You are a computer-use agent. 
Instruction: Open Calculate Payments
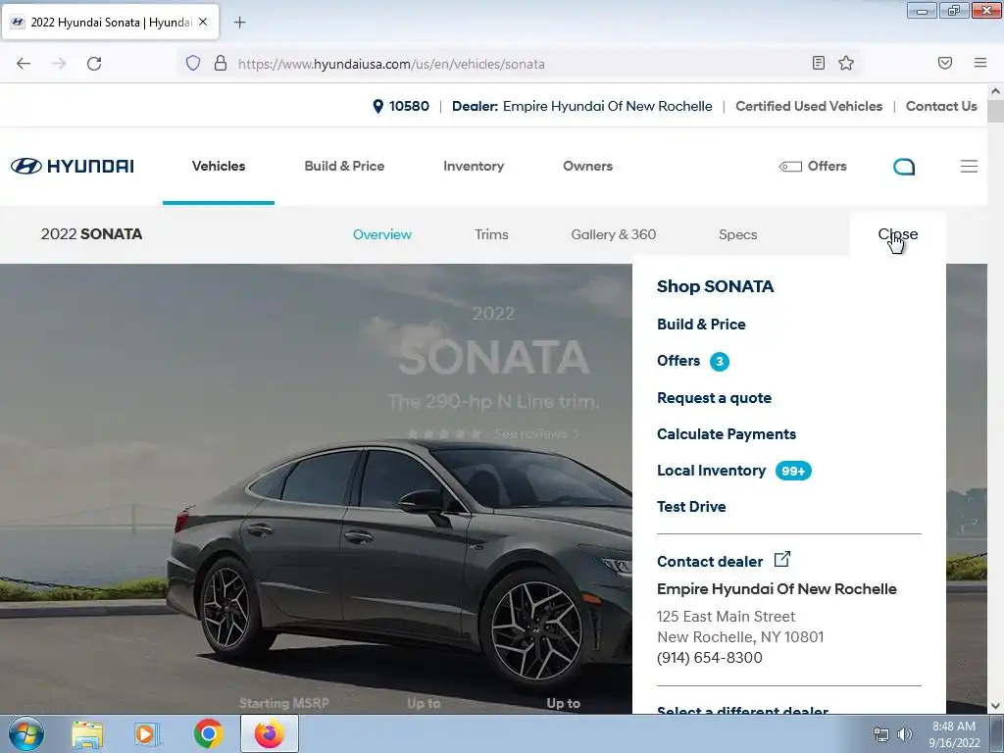click(x=727, y=434)
